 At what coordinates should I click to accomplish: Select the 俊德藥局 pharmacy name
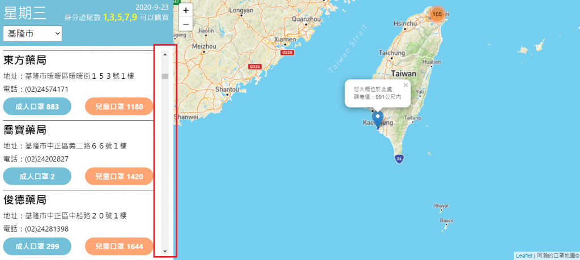(25, 200)
